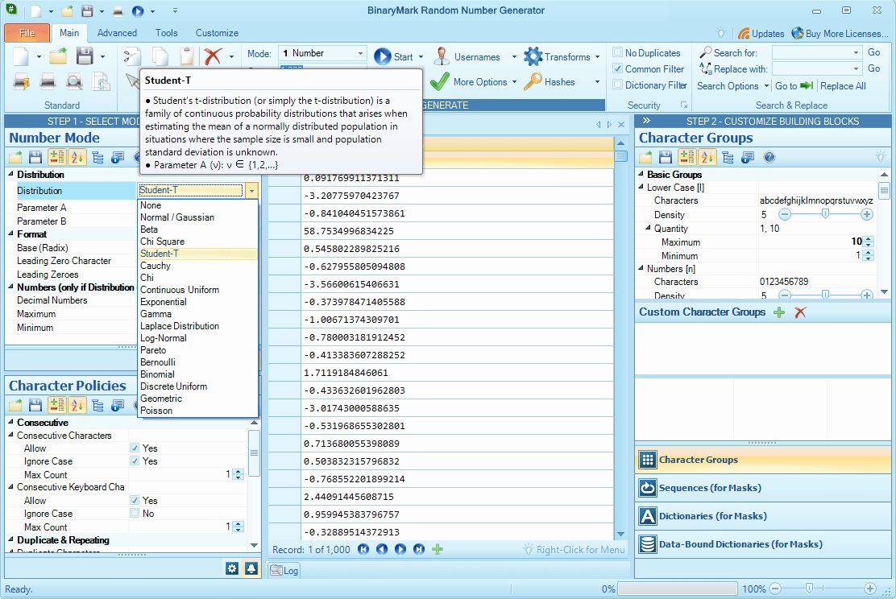
Task: Enable the Dictionary Filter checkbox
Action: 616,85
